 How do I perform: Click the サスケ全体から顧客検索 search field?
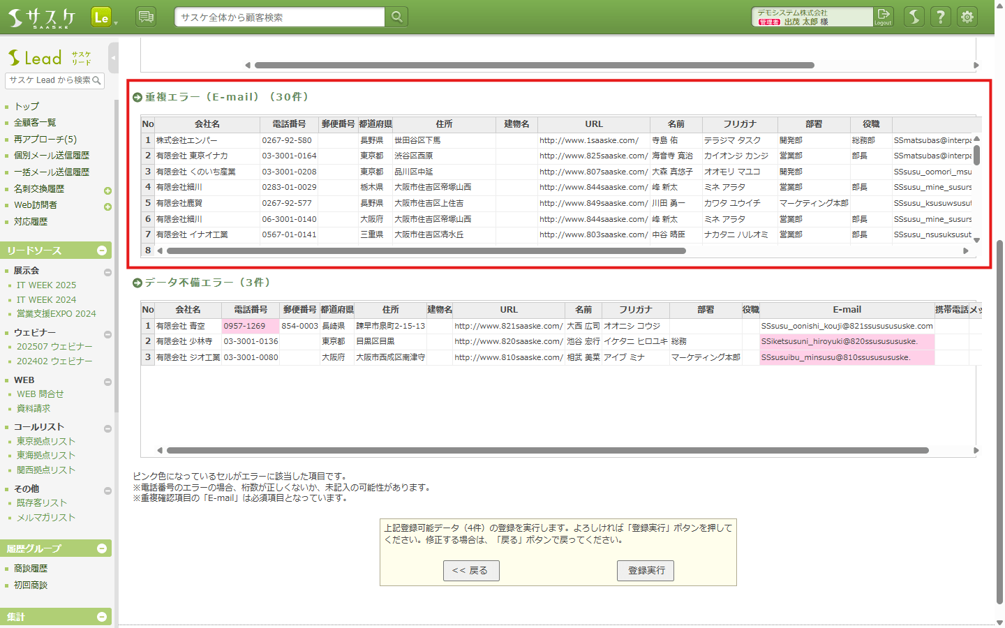pyautogui.click(x=279, y=17)
